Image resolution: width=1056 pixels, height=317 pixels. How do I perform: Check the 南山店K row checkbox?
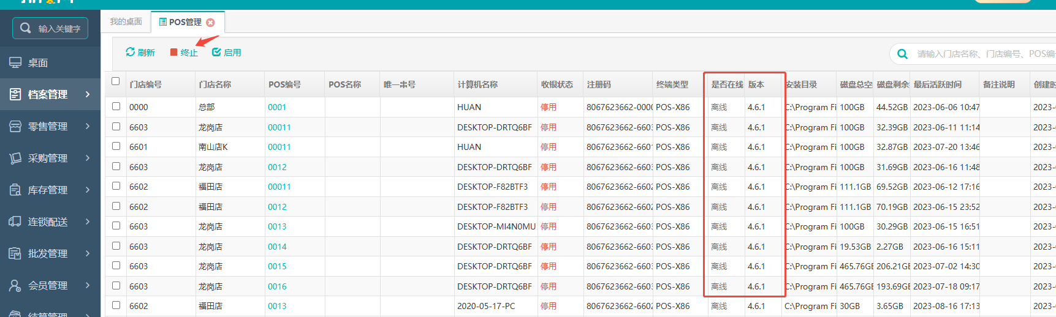coord(116,146)
